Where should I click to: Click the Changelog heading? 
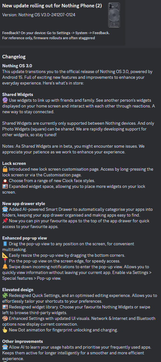tap(14, 57)
